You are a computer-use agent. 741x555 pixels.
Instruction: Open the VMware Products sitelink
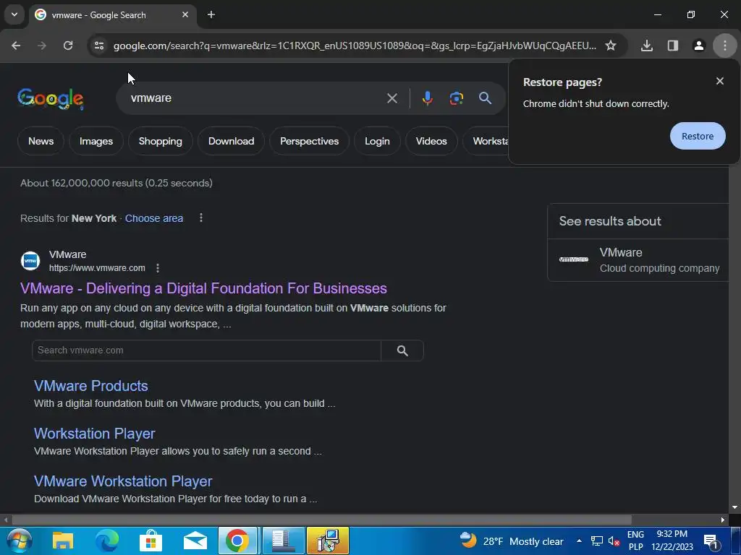(x=90, y=386)
